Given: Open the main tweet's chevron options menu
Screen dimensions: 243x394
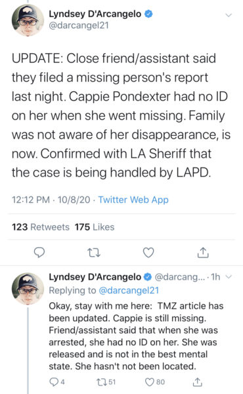Looking at the screenshot, I should click(229, 15).
